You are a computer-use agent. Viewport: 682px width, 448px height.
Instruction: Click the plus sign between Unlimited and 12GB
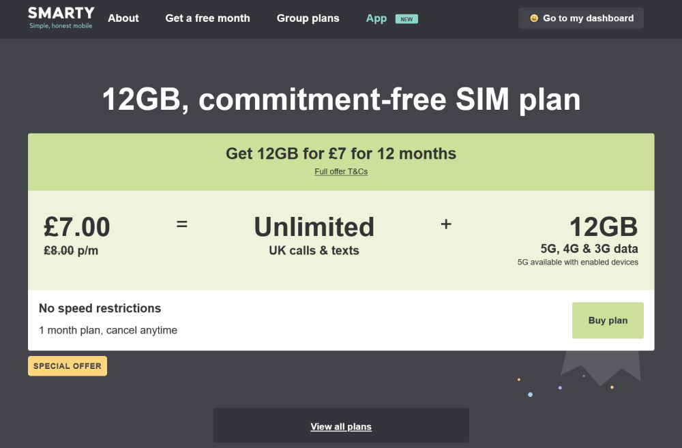446,224
